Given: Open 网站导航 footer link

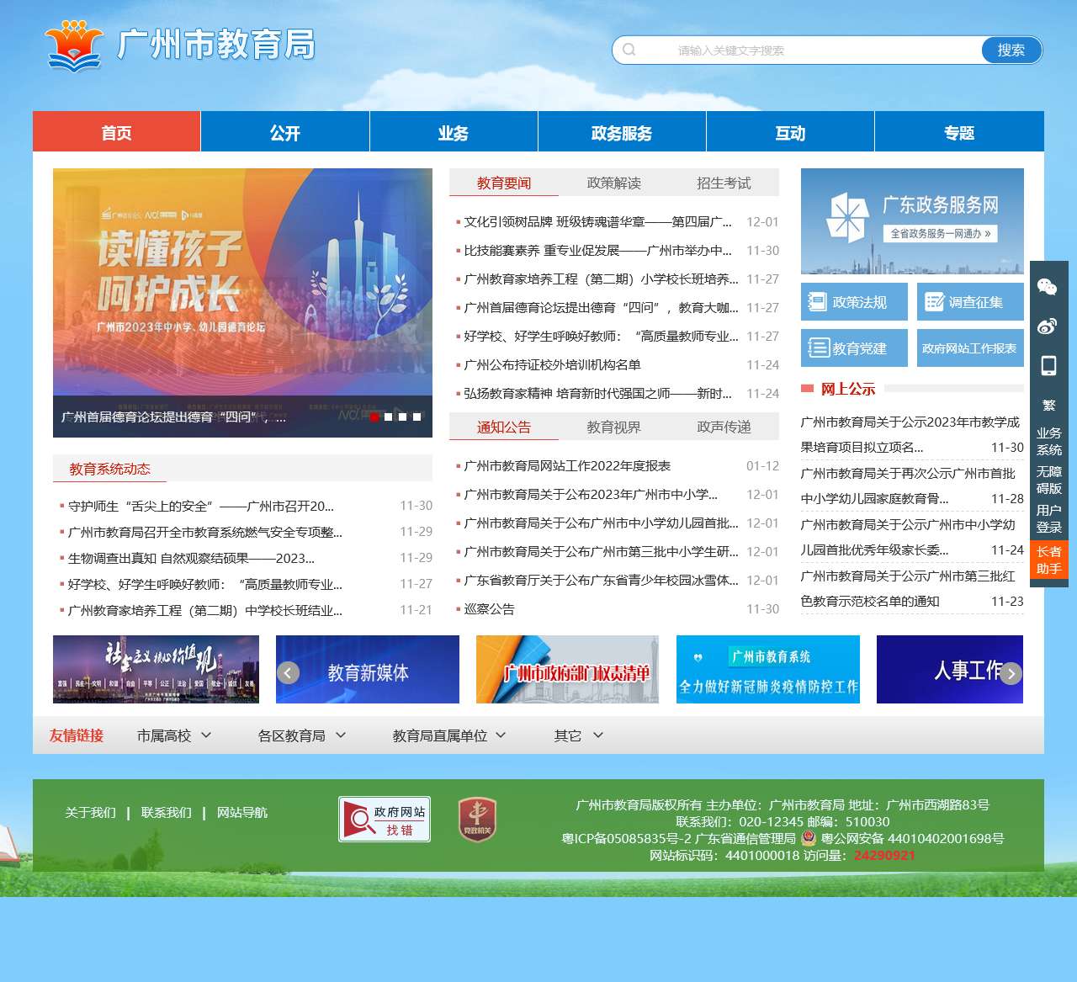Looking at the screenshot, I should [242, 812].
